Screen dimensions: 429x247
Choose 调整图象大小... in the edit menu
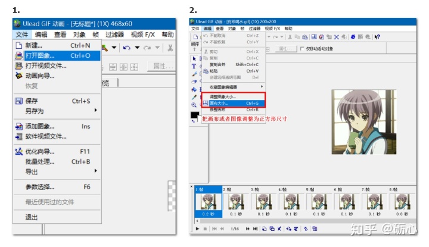point(234,97)
